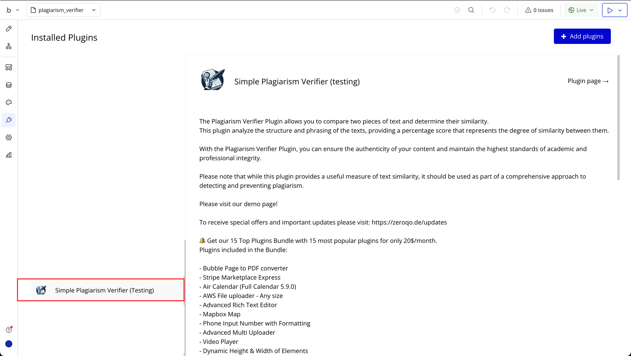
Task: Open the Design tab pencil icon
Action: (9, 29)
